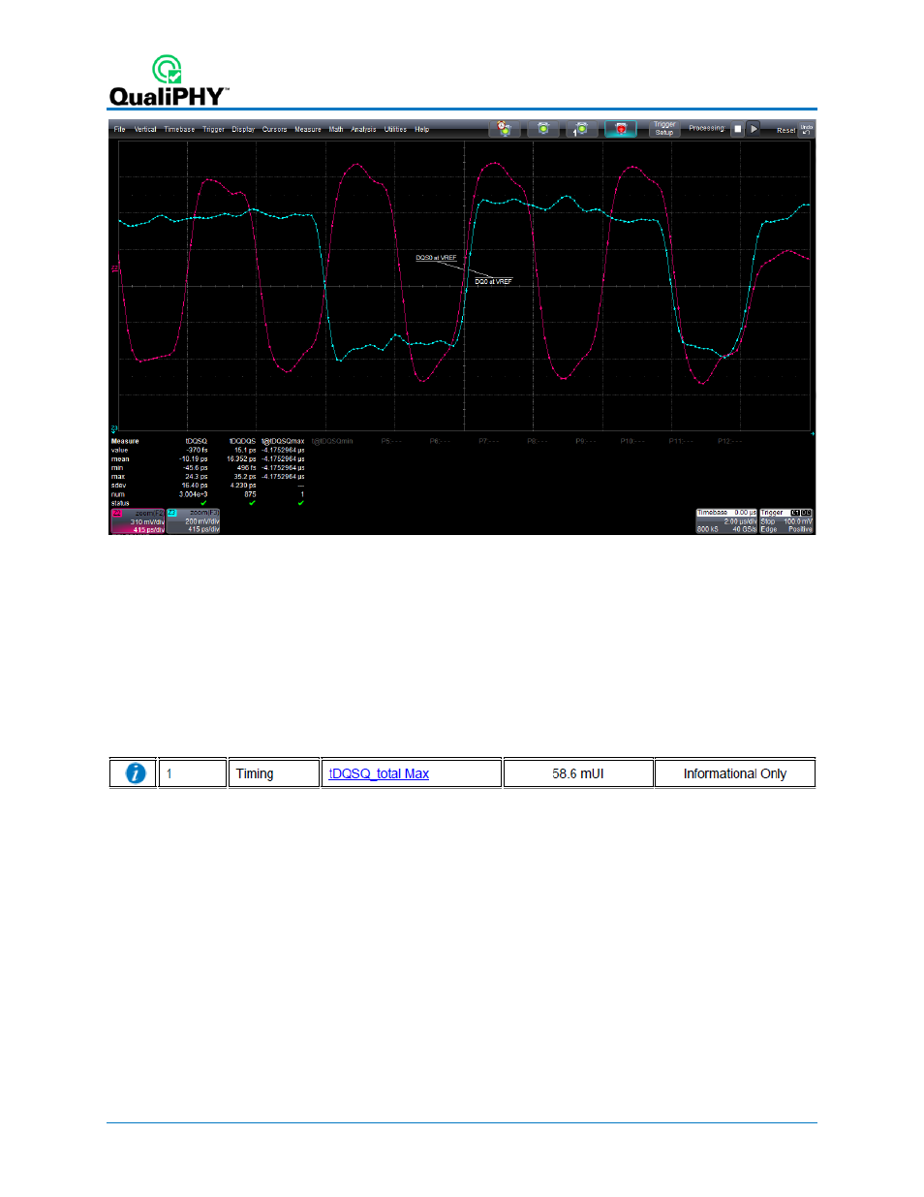This screenshot has width=924, height=1197.
Task: Click the Undo icon
Action: pos(807,129)
